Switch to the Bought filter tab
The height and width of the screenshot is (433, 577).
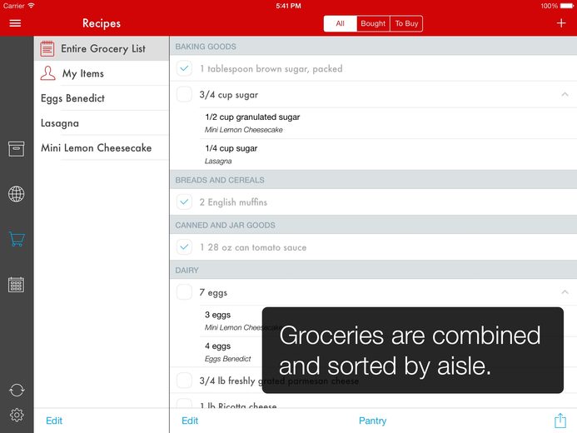tap(373, 23)
